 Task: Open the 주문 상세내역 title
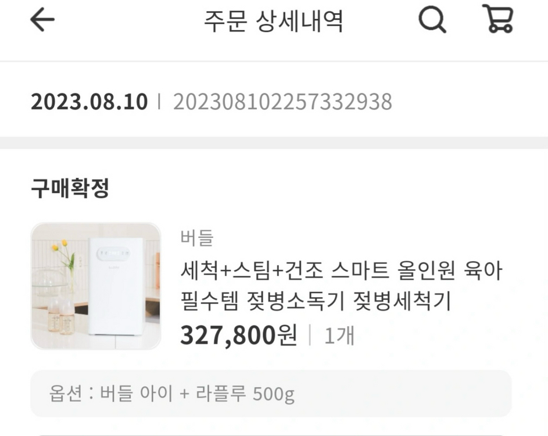coord(274,22)
